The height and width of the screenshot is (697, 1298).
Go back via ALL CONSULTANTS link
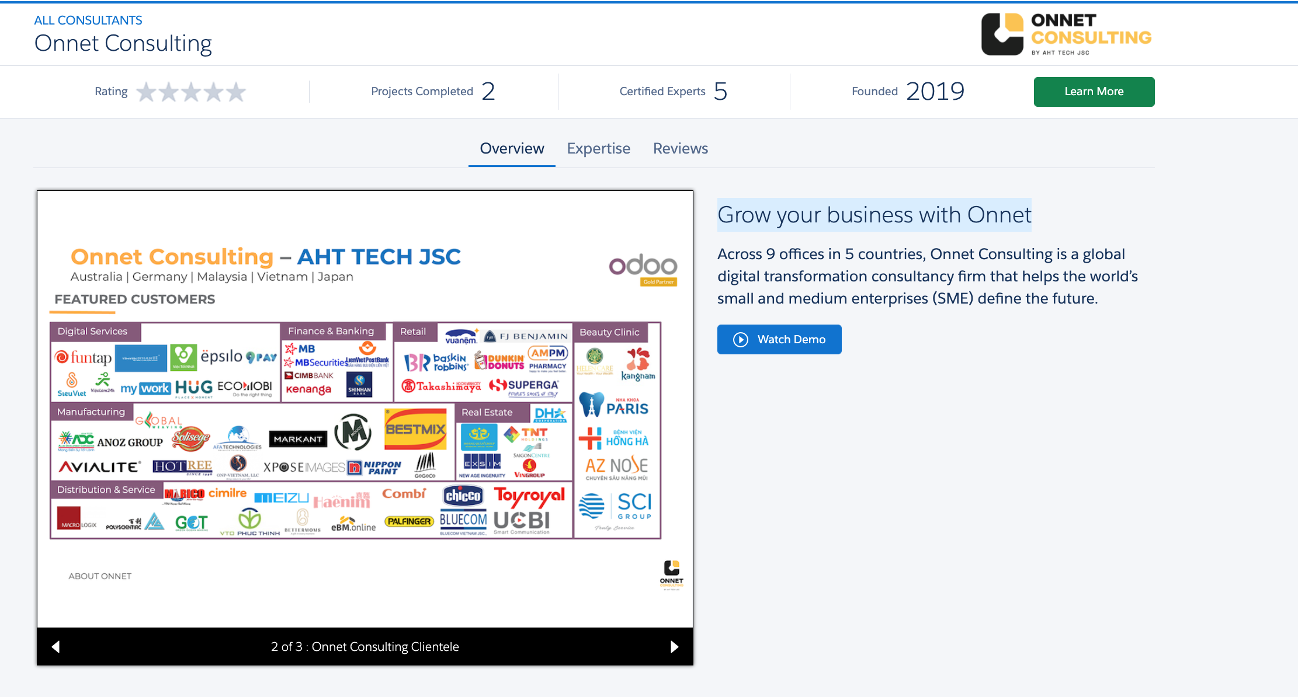pyautogui.click(x=88, y=20)
